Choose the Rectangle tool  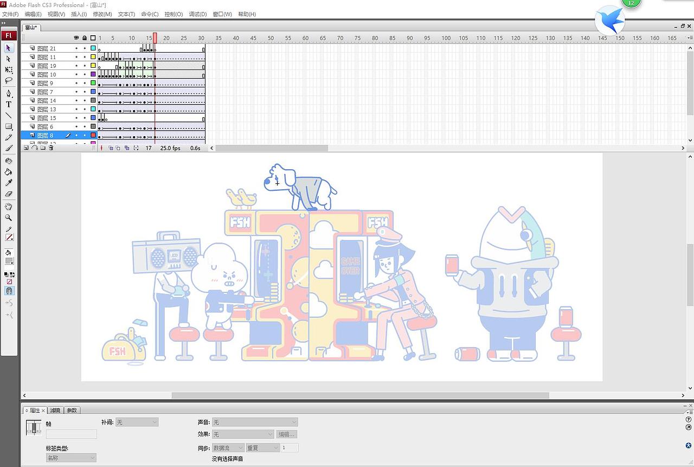point(9,126)
